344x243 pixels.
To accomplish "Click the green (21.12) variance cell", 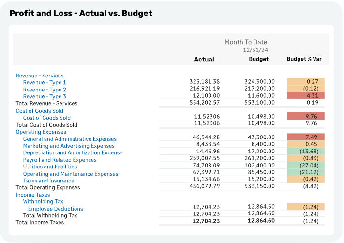I will (306, 172).
